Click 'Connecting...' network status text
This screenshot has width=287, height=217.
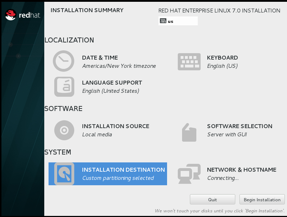pyautogui.click(x=223, y=178)
